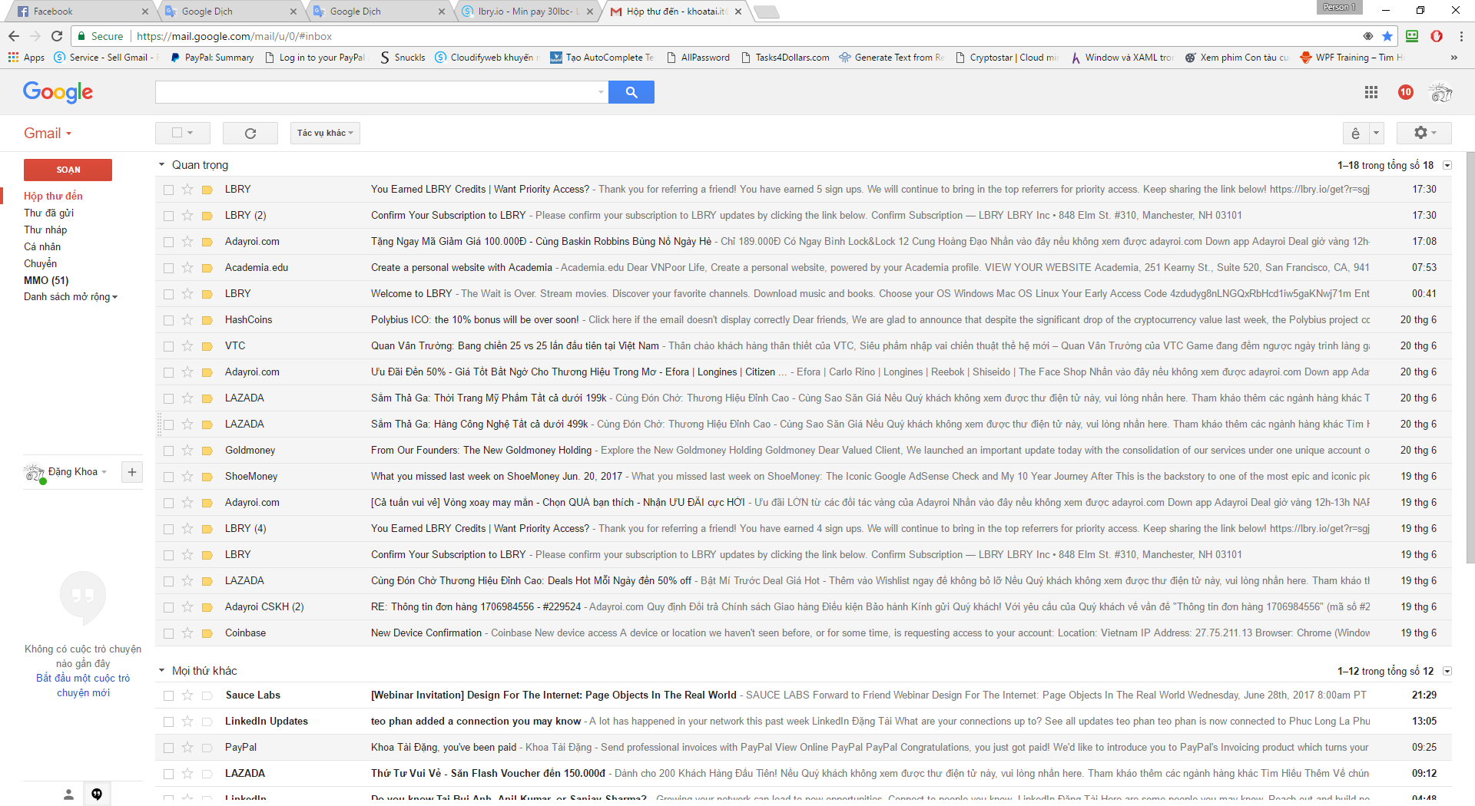This screenshot has height=806, width=1475.
Task: Open the Google apps grid
Action: click(1371, 92)
